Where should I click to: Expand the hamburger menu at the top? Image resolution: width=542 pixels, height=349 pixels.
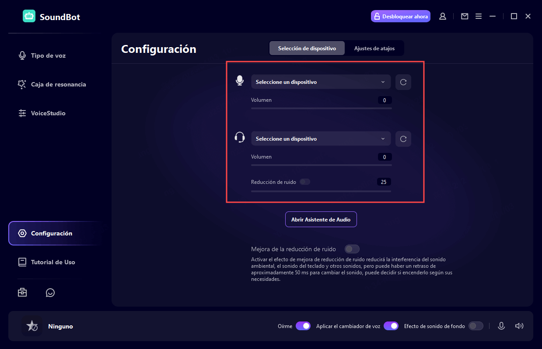pyautogui.click(x=478, y=16)
